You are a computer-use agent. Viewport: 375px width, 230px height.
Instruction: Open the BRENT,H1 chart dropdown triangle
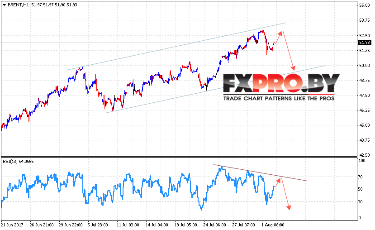(x=4, y=5)
